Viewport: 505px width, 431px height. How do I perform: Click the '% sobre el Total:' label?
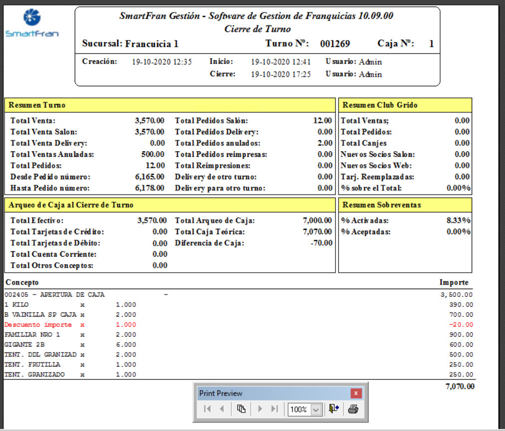click(x=371, y=188)
